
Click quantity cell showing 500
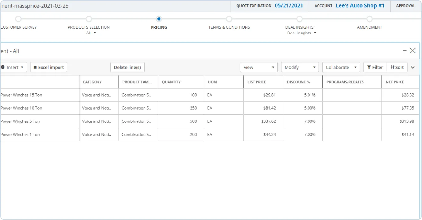click(x=181, y=121)
